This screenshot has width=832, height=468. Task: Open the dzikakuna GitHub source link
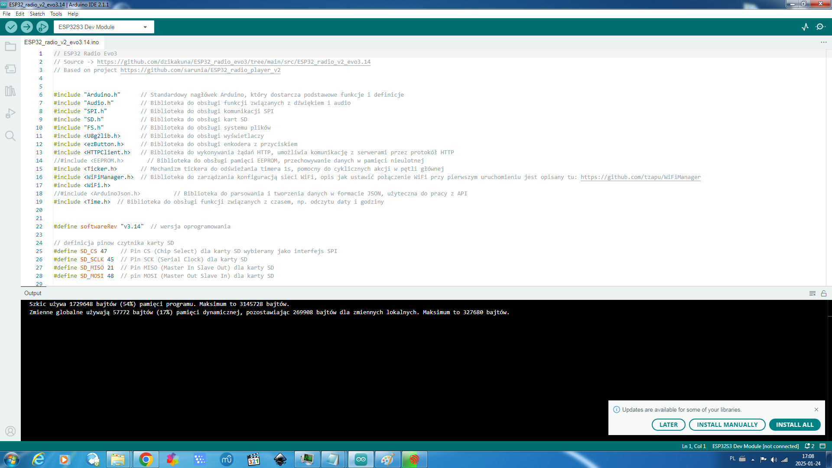tap(234, 62)
